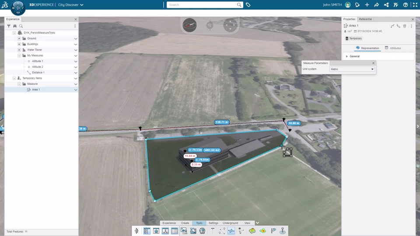Open Area 1 three-dot options menu
This screenshot has width=420, height=236.
(x=411, y=26)
